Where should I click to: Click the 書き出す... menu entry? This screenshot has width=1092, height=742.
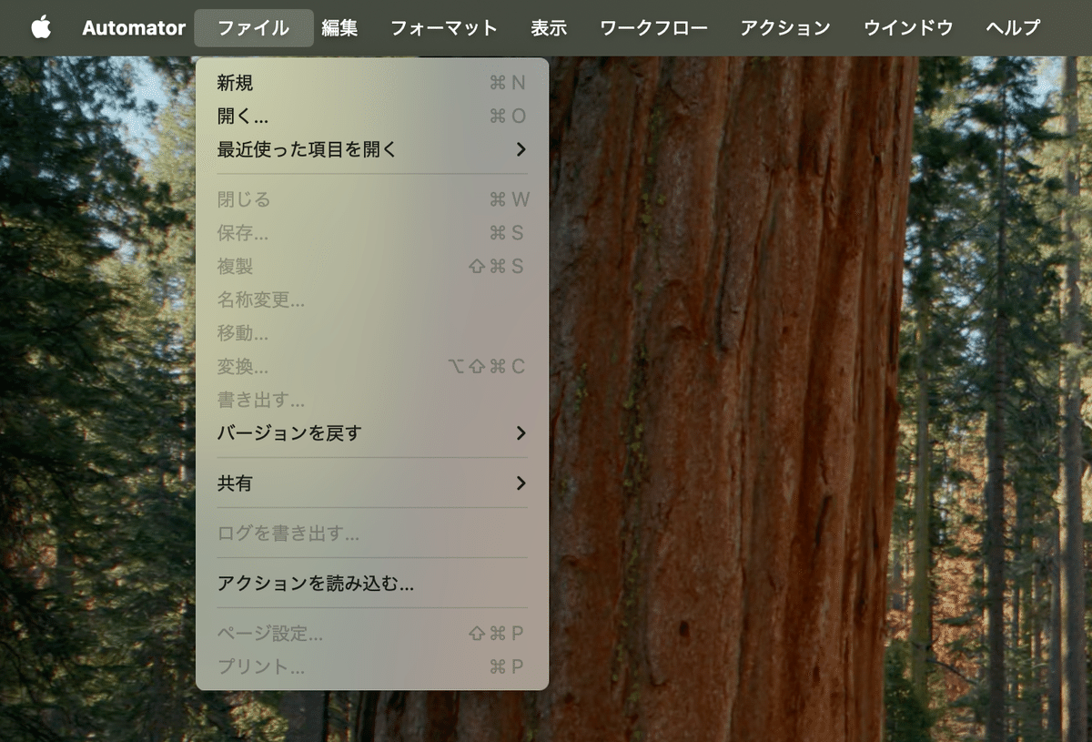click(372, 400)
